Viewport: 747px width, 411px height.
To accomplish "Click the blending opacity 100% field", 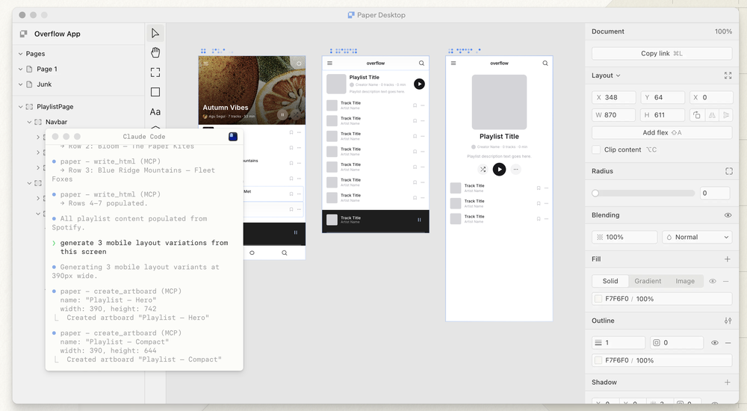I will click(624, 237).
